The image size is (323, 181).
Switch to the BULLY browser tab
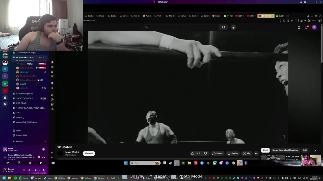pyautogui.click(x=280, y=16)
